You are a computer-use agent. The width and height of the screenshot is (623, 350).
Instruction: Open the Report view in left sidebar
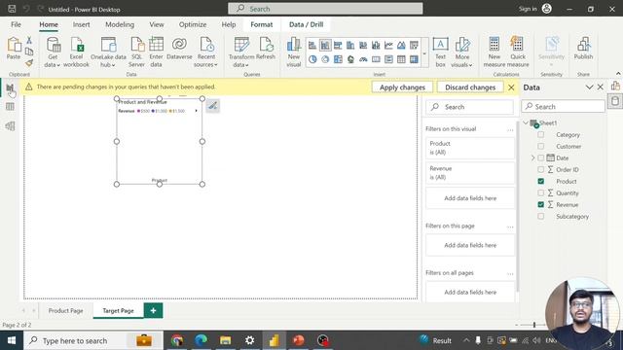[10, 87]
